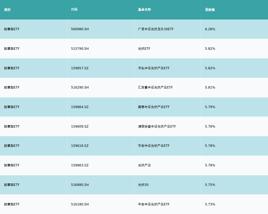Select the code 159863.SZ
This screenshot has height=214, width=268.
click(x=80, y=165)
